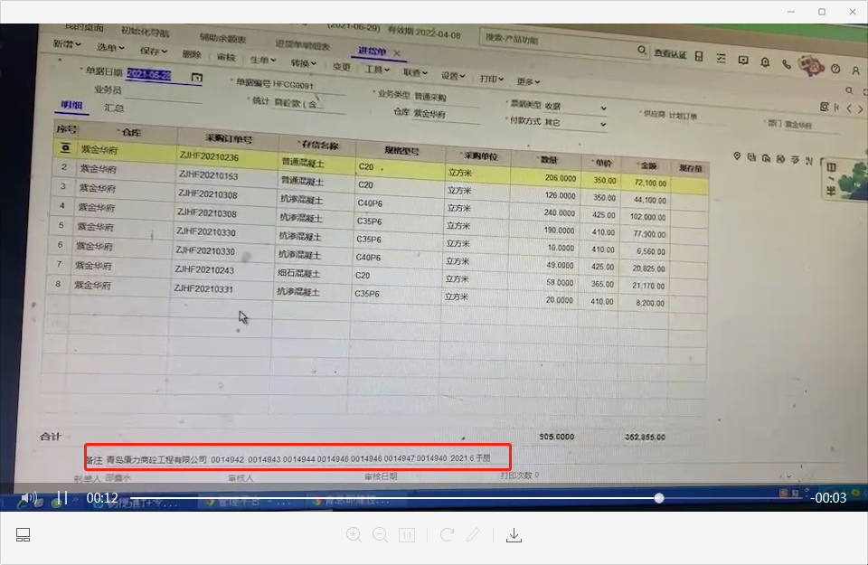
Task: Click the 仓库 field in the form header
Action: (x=446, y=114)
